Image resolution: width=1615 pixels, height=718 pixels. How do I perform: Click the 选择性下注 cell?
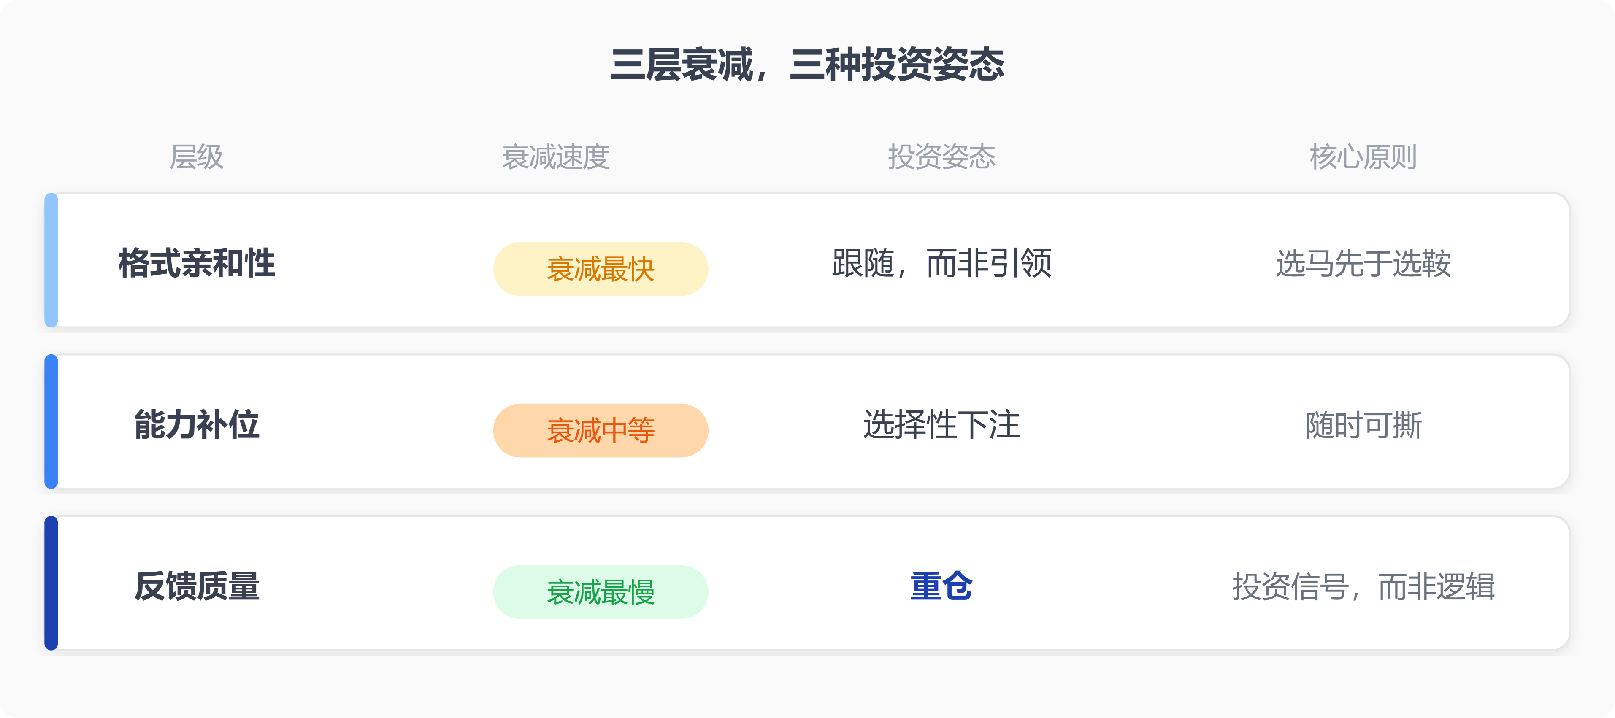tap(941, 424)
